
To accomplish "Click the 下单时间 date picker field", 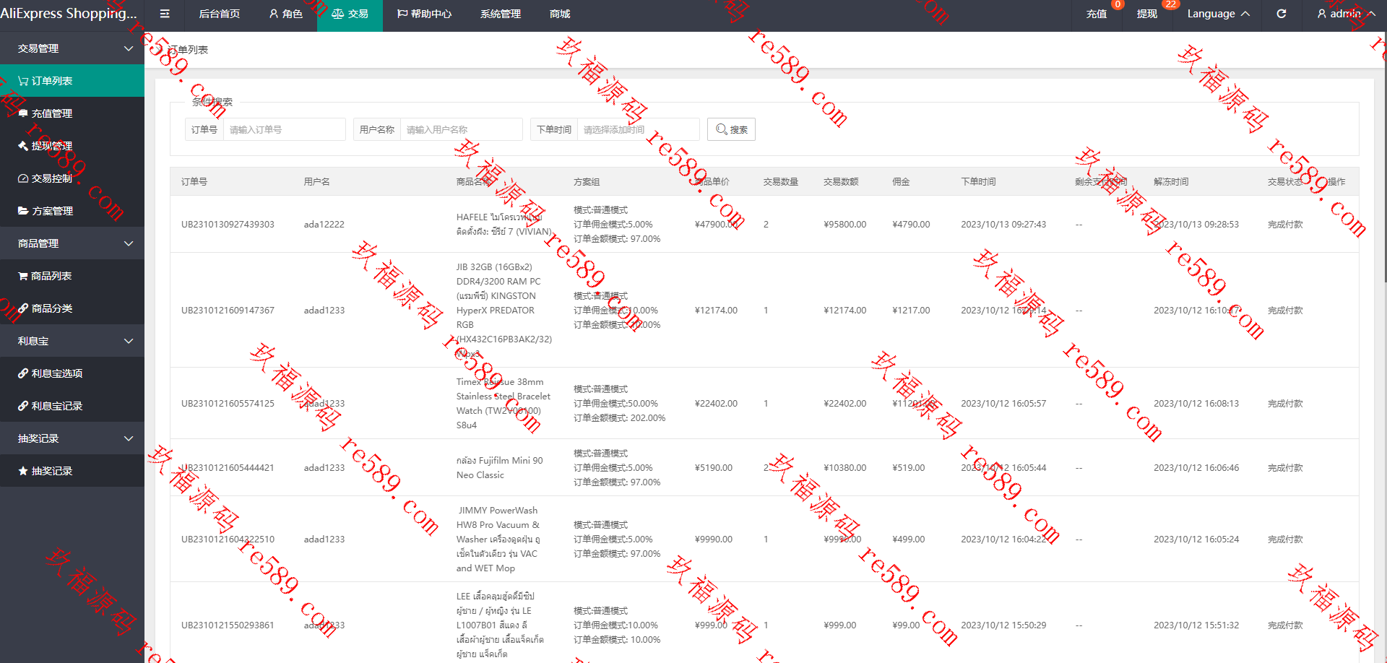I will tap(639, 129).
